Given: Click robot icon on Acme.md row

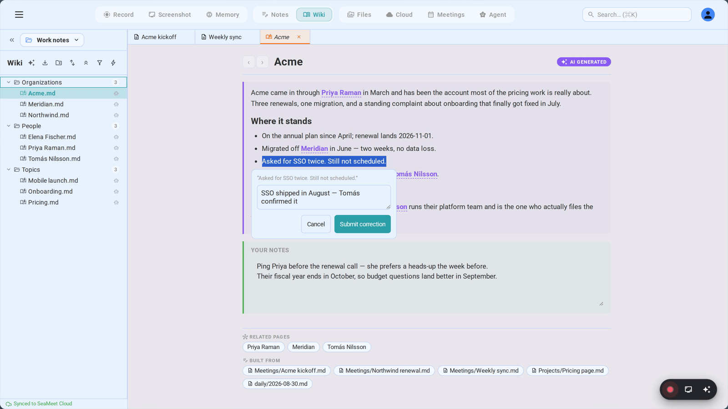Looking at the screenshot, I should (116, 93).
